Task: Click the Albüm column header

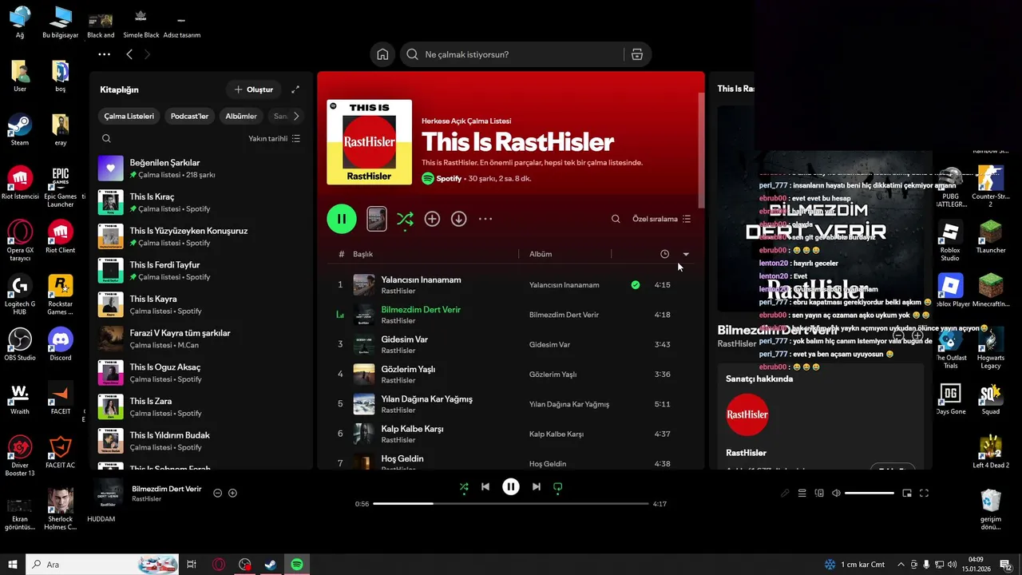Action: (541, 254)
